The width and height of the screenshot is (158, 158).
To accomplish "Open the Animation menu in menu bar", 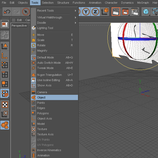I will [95, 3].
